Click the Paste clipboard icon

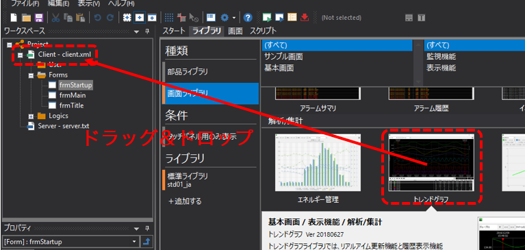click(80, 17)
